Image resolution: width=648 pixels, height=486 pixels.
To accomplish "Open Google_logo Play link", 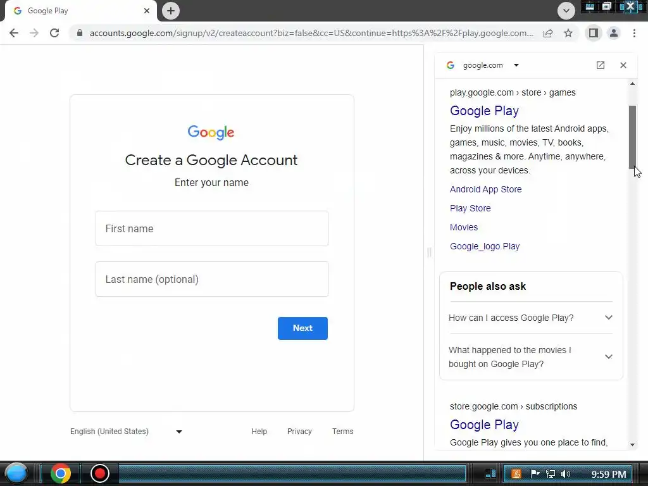I will pyautogui.click(x=485, y=246).
